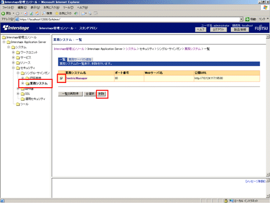Screen dimensions: 270x203
Task: Open the 表示 menu
Action: tap(35, 7)
